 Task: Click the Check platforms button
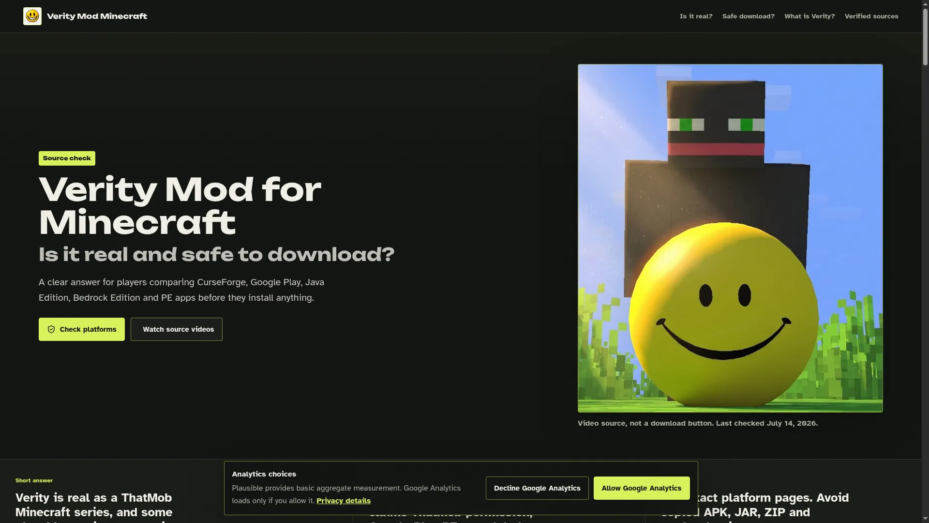pyautogui.click(x=82, y=329)
